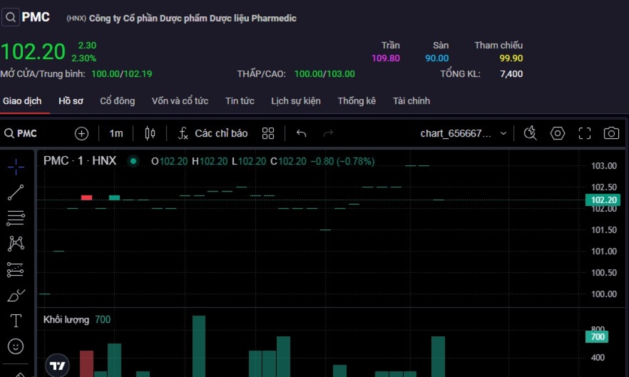Click the TradingView logo button
Viewport: 629px width, 377px height.
pos(58,366)
